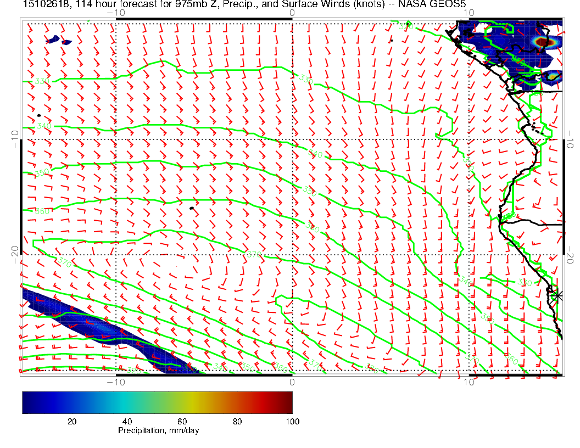580x448 pixels.
Task: Click the black asterisk marker on the coast
Action: tap(557, 295)
